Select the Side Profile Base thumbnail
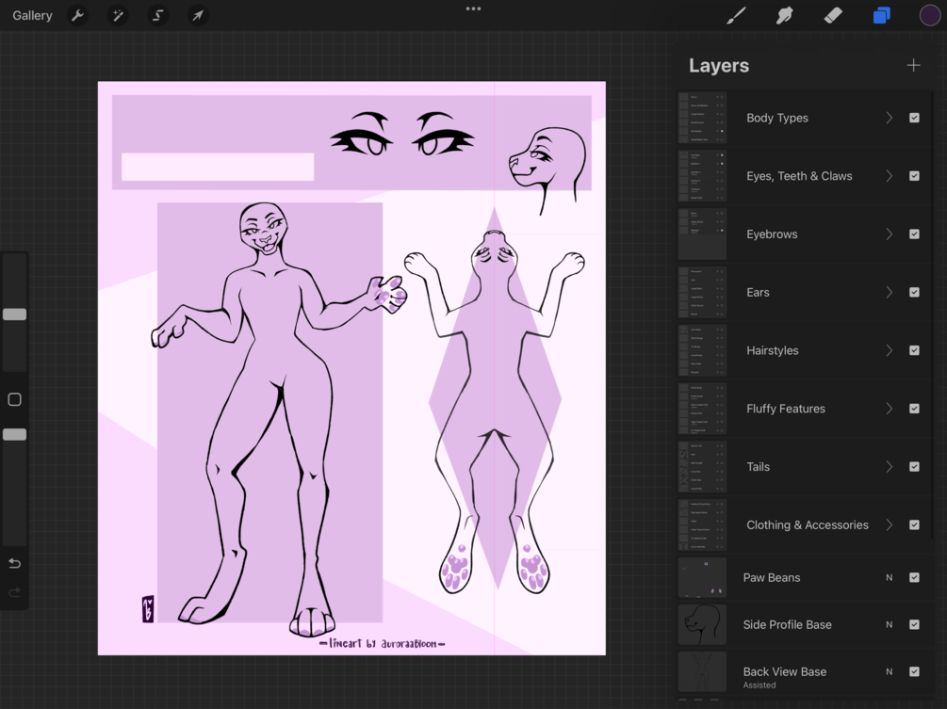The width and height of the screenshot is (947, 709). (x=702, y=624)
